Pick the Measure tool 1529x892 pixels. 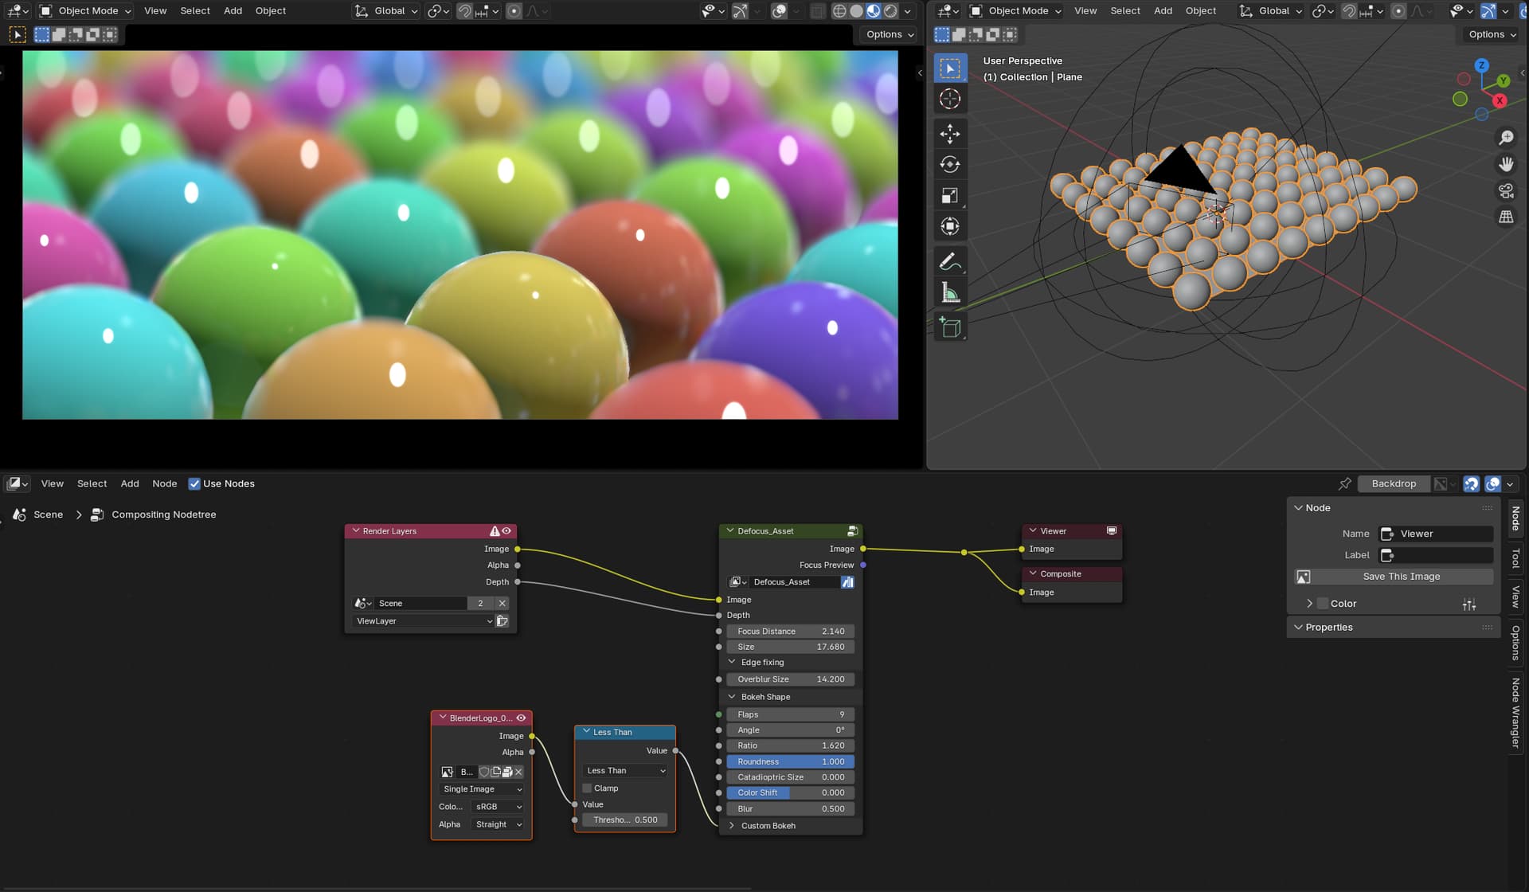point(950,292)
